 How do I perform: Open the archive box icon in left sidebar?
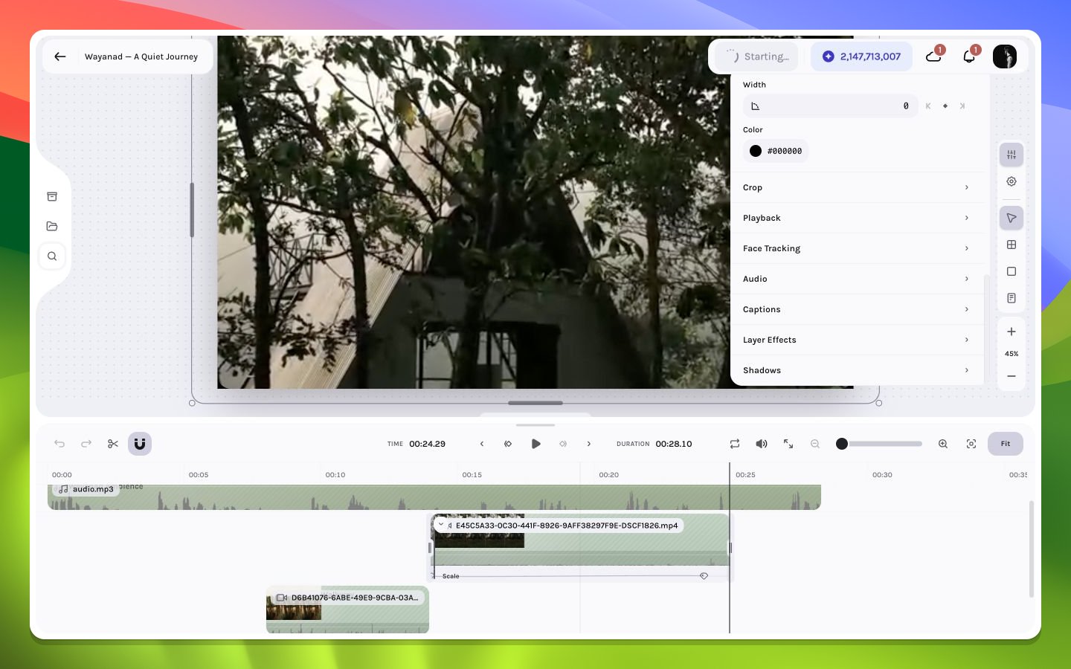coord(52,197)
